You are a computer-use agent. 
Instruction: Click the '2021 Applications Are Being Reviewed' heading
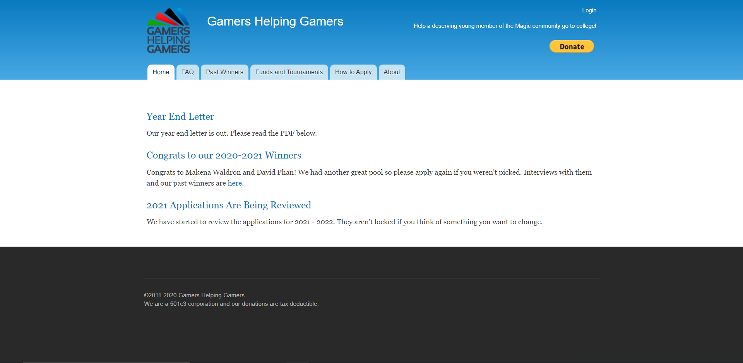[229, 205]
